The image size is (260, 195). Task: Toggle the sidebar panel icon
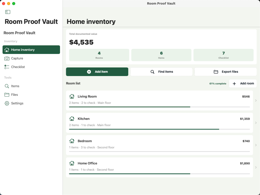coord(8,12)
